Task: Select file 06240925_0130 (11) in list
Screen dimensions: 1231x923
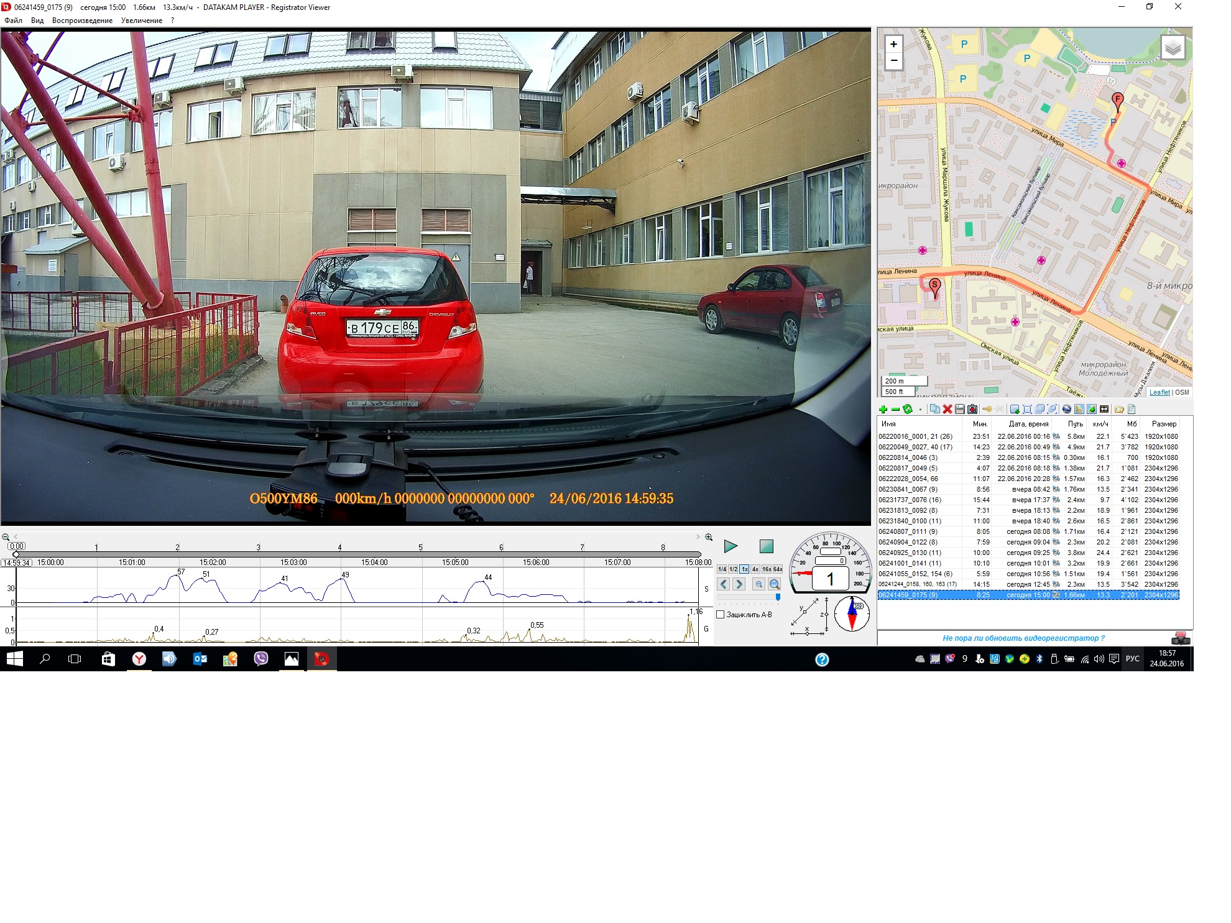Action: (910, 553)
